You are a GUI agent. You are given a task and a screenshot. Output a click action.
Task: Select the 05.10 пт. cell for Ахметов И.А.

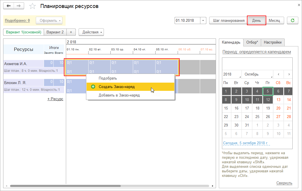(166, 67)
